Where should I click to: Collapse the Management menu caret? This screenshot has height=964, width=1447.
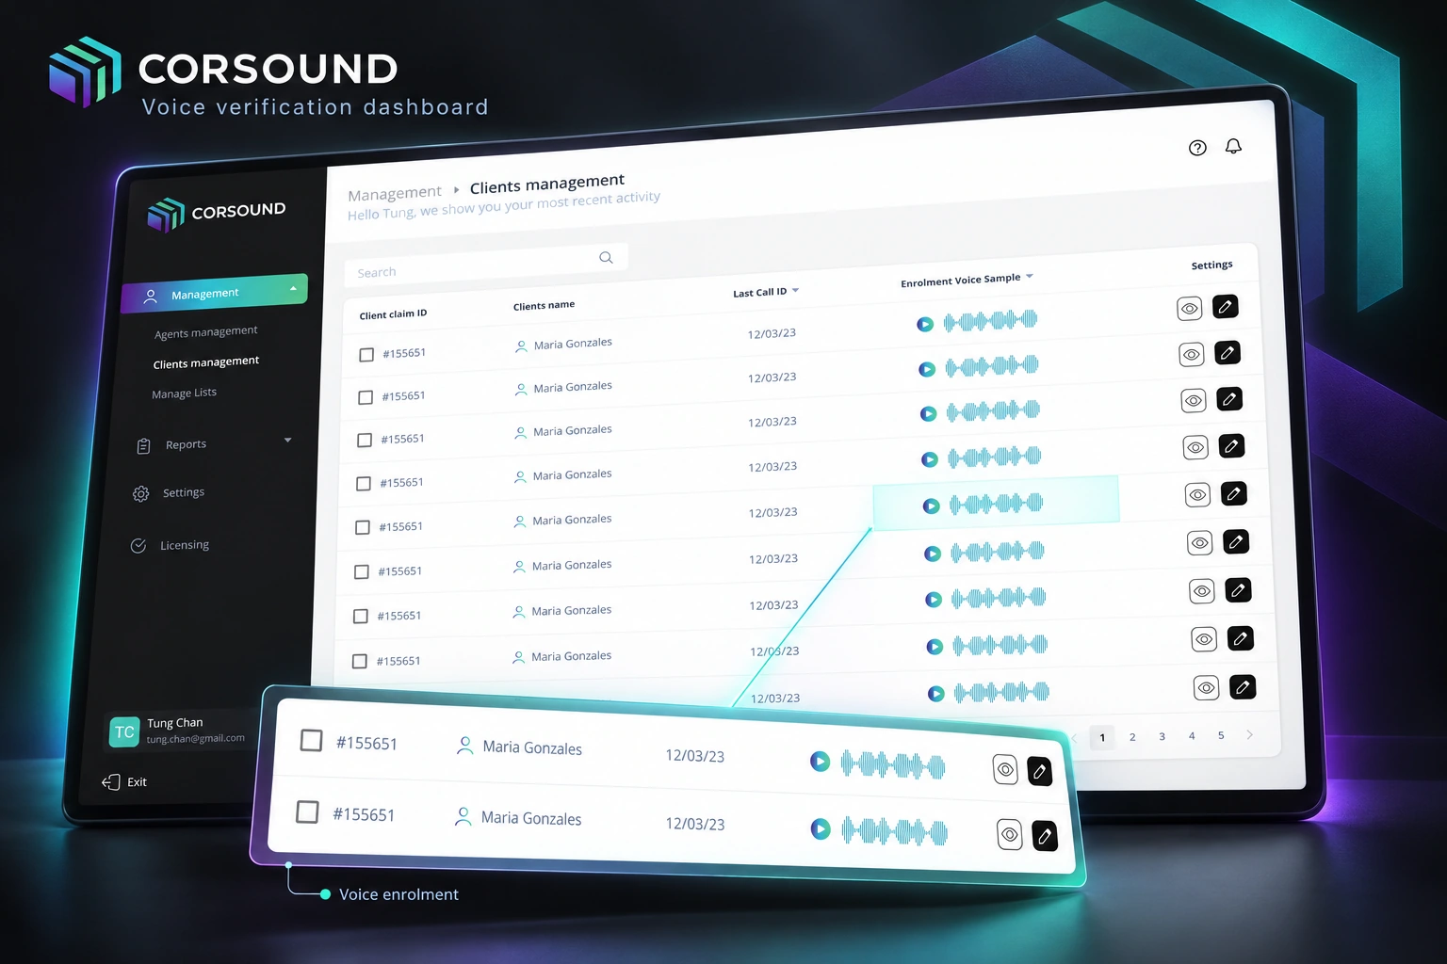[x=293, y=288]
